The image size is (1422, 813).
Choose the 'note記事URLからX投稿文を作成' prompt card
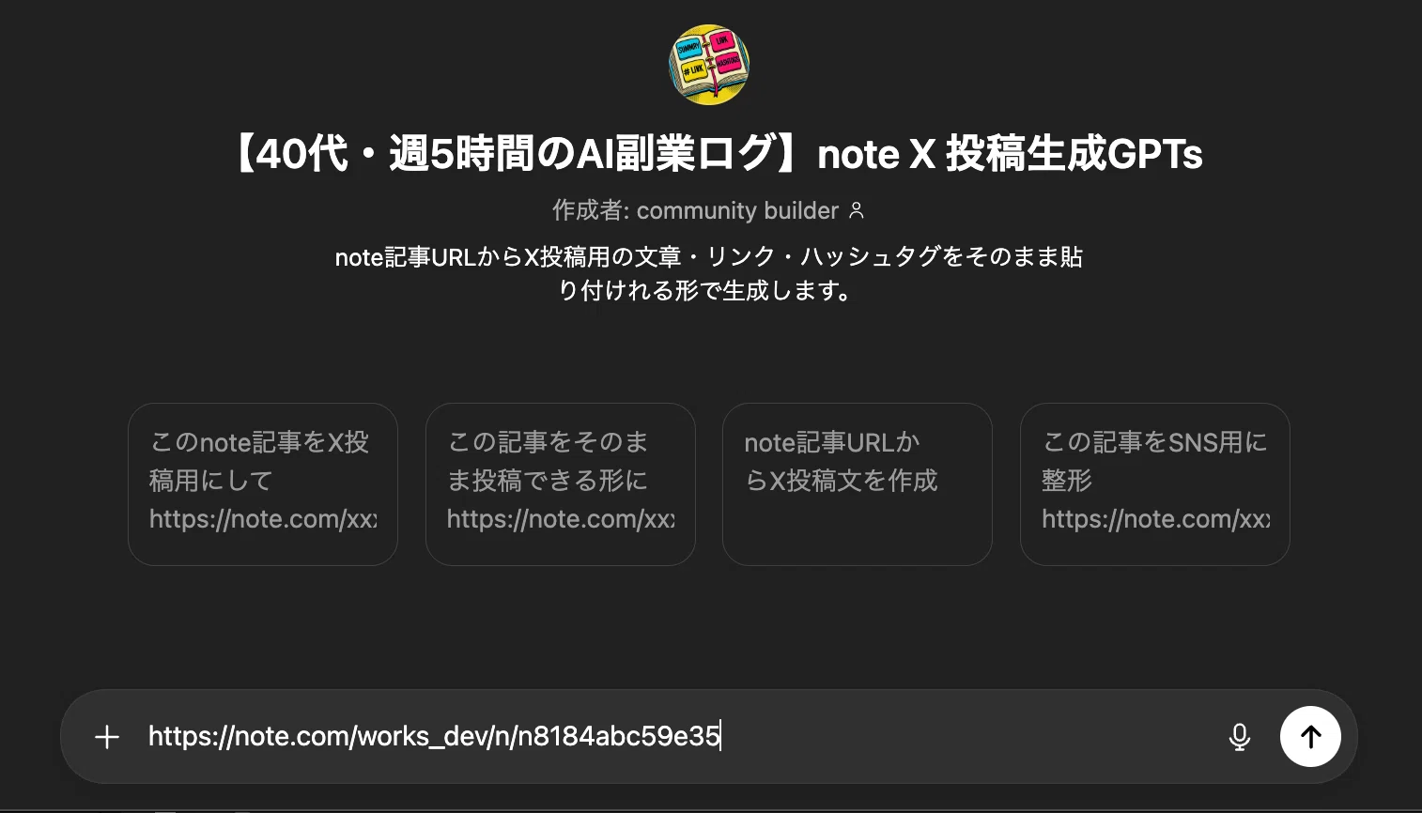[x=858, y=484]
